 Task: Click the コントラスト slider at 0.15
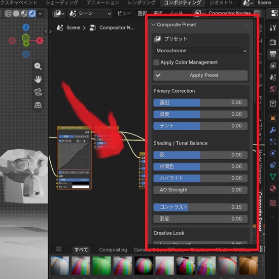[x=200, y=207]
